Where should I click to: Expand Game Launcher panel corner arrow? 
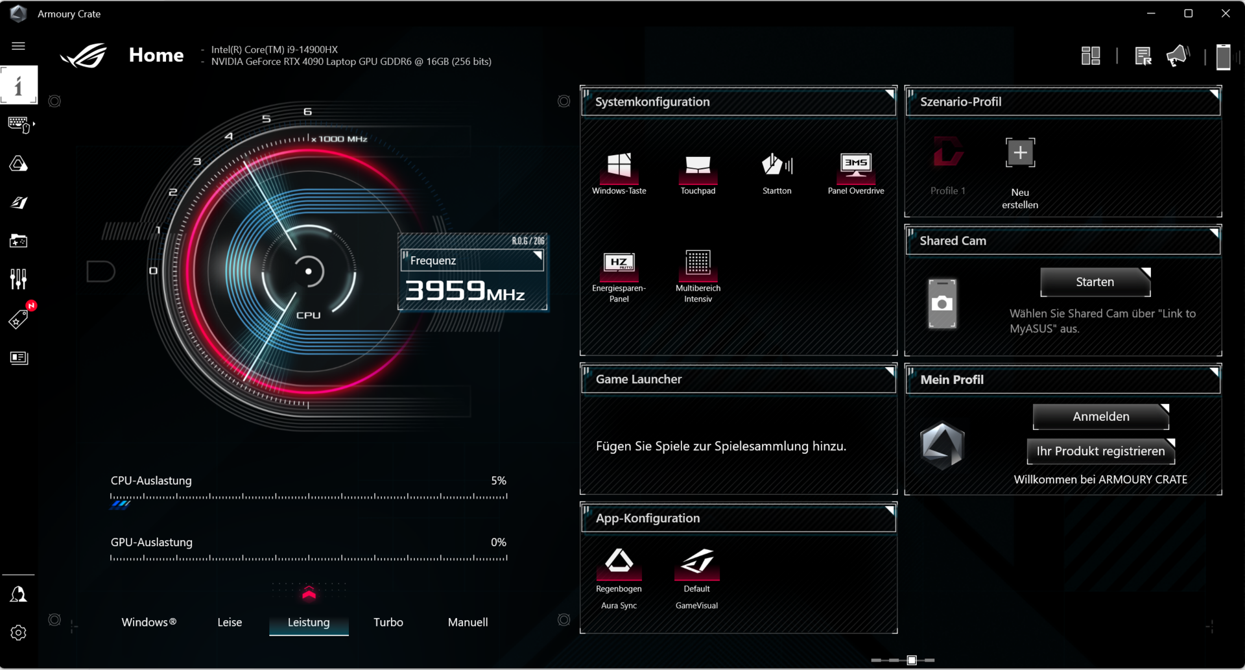click(x=890, y=372)
